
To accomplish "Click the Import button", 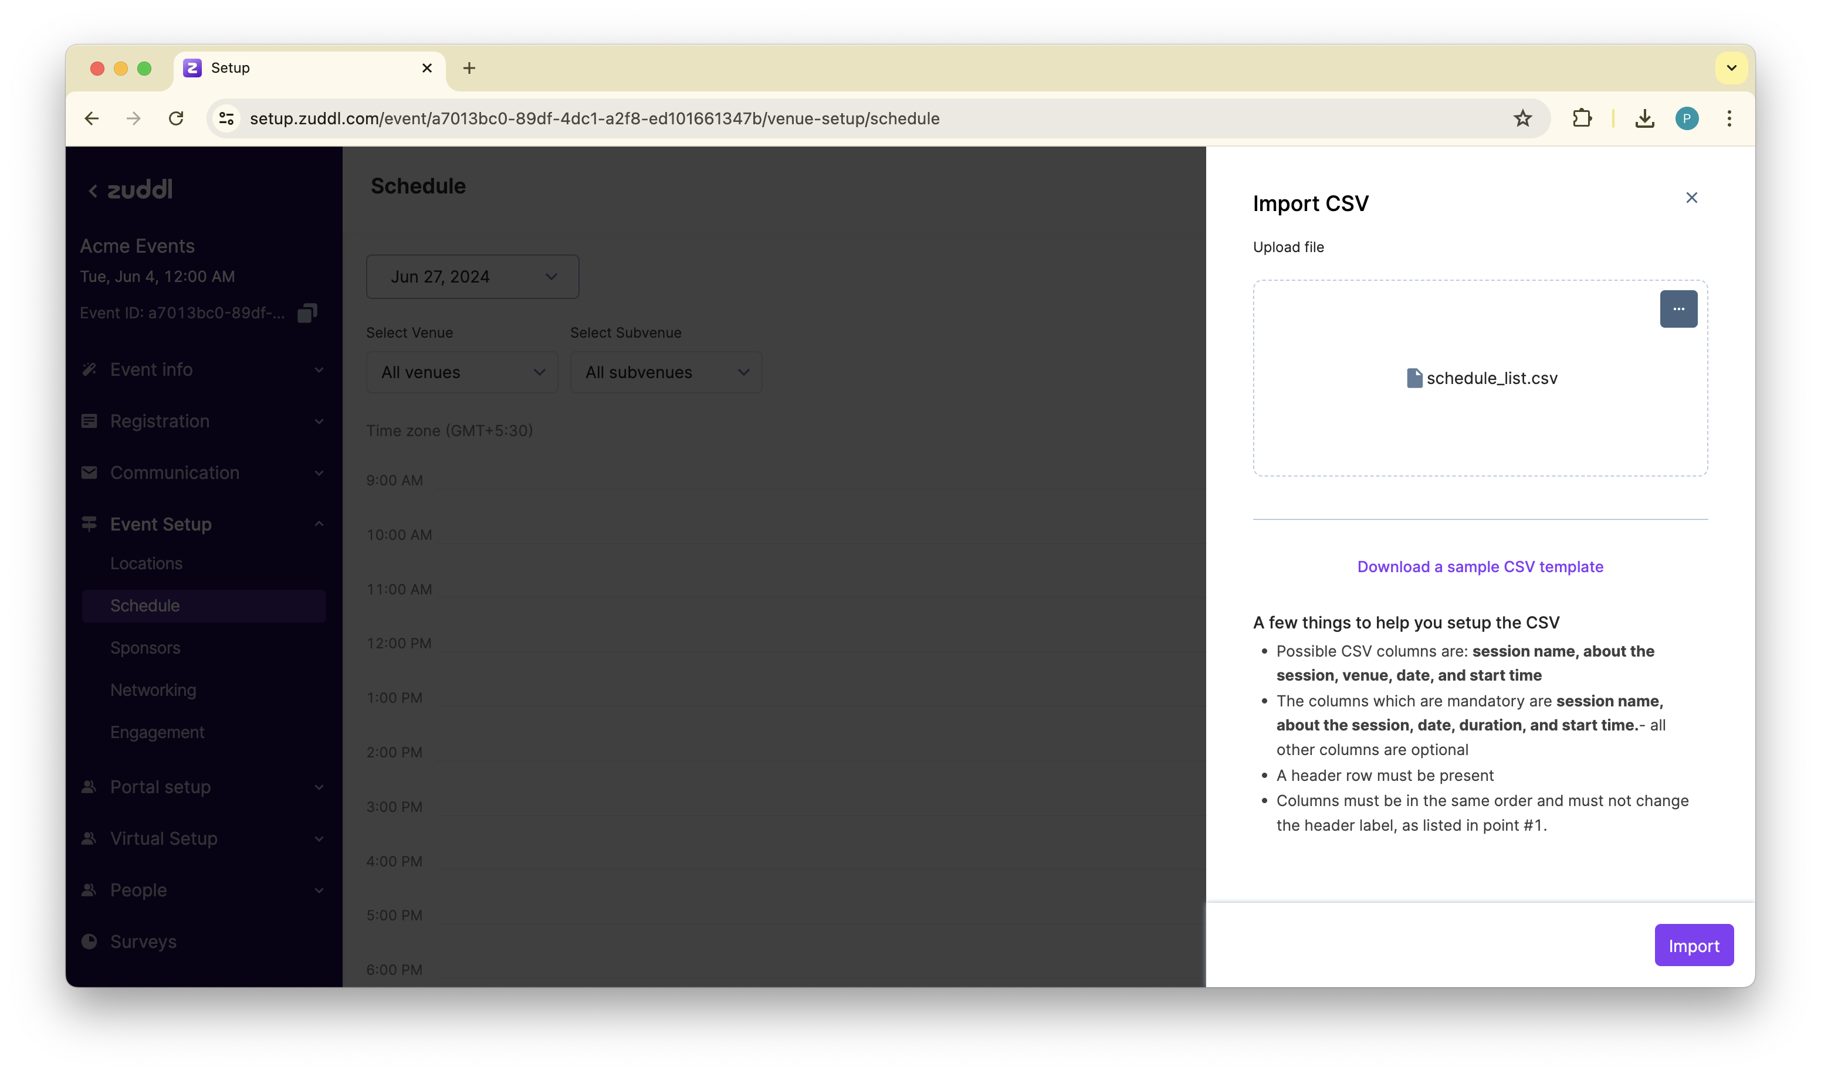I will click(x=1693, y=945).
